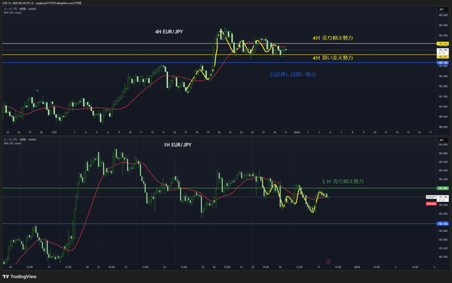
Task: Click the EURJPY symbol tag on price scale
Action: click(x=431, y=197)
